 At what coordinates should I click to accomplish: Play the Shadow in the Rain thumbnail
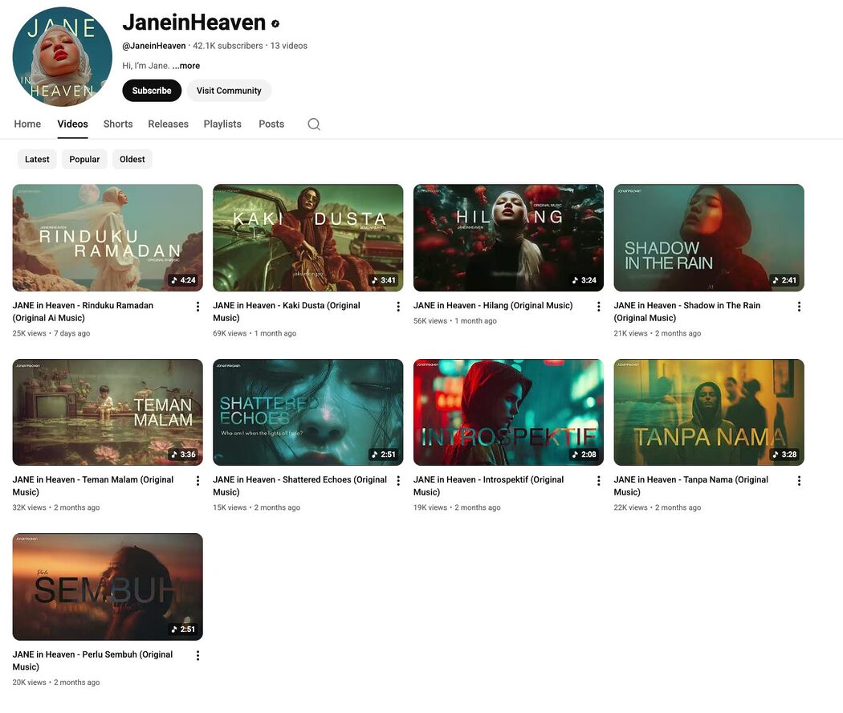pos(709,238)
